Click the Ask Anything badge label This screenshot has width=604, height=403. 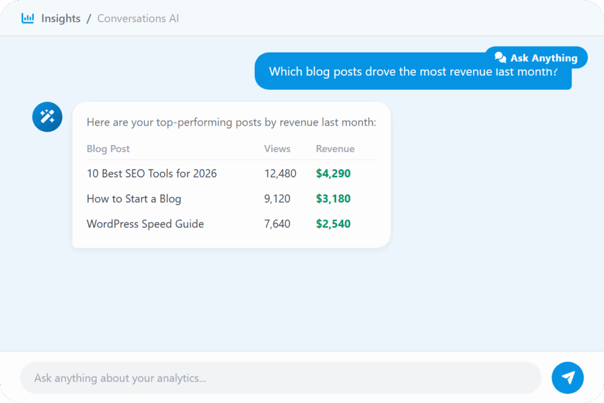tap(543, 58)
